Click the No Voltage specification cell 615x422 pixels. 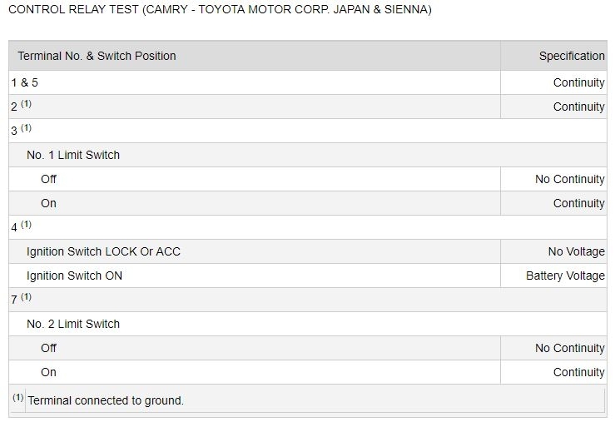(x=573, y=251)
